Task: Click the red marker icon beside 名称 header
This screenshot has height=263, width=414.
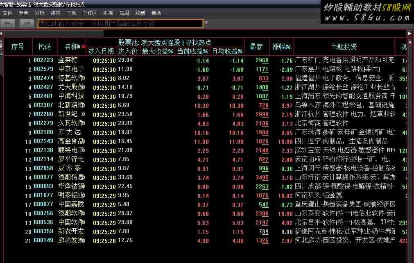Action: 83,47
